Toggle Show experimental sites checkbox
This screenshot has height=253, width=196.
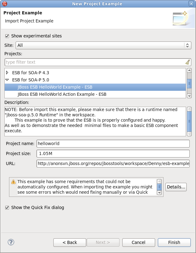tap(7, 36)
